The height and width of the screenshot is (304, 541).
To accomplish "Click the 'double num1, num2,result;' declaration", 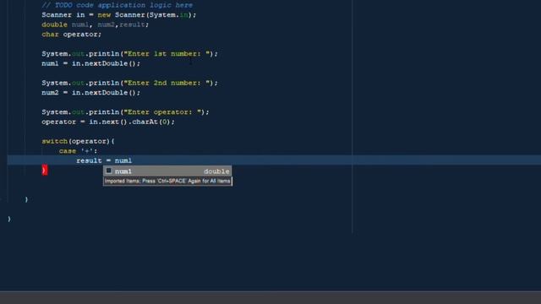I will pyautogui.click(x=96, y=24).
